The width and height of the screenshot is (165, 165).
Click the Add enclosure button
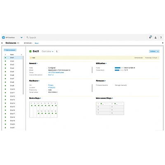click(x=10, y=50)
